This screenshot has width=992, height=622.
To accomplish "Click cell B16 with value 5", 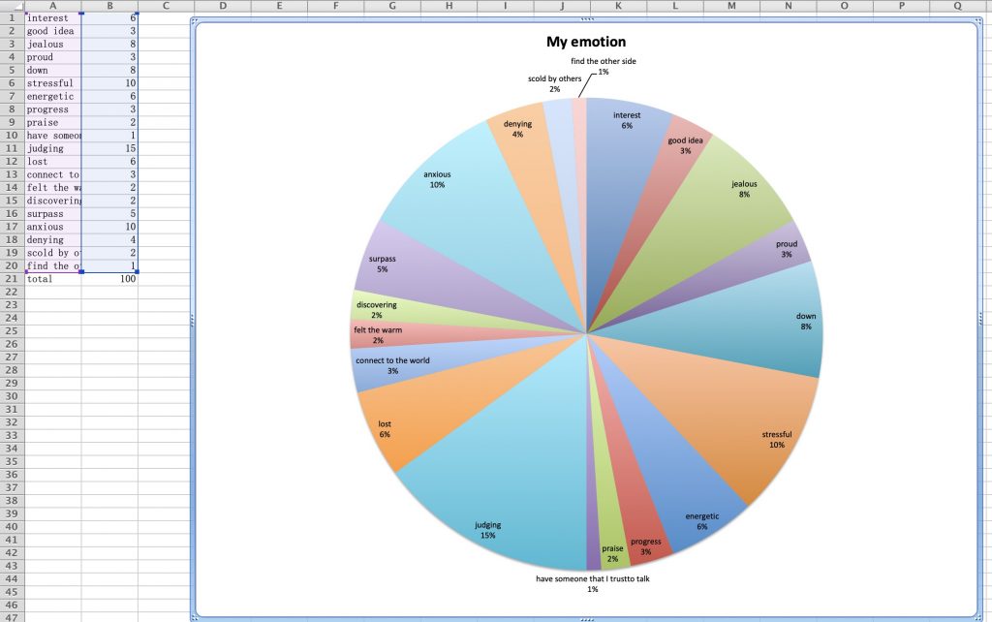I will pos(109,214).
